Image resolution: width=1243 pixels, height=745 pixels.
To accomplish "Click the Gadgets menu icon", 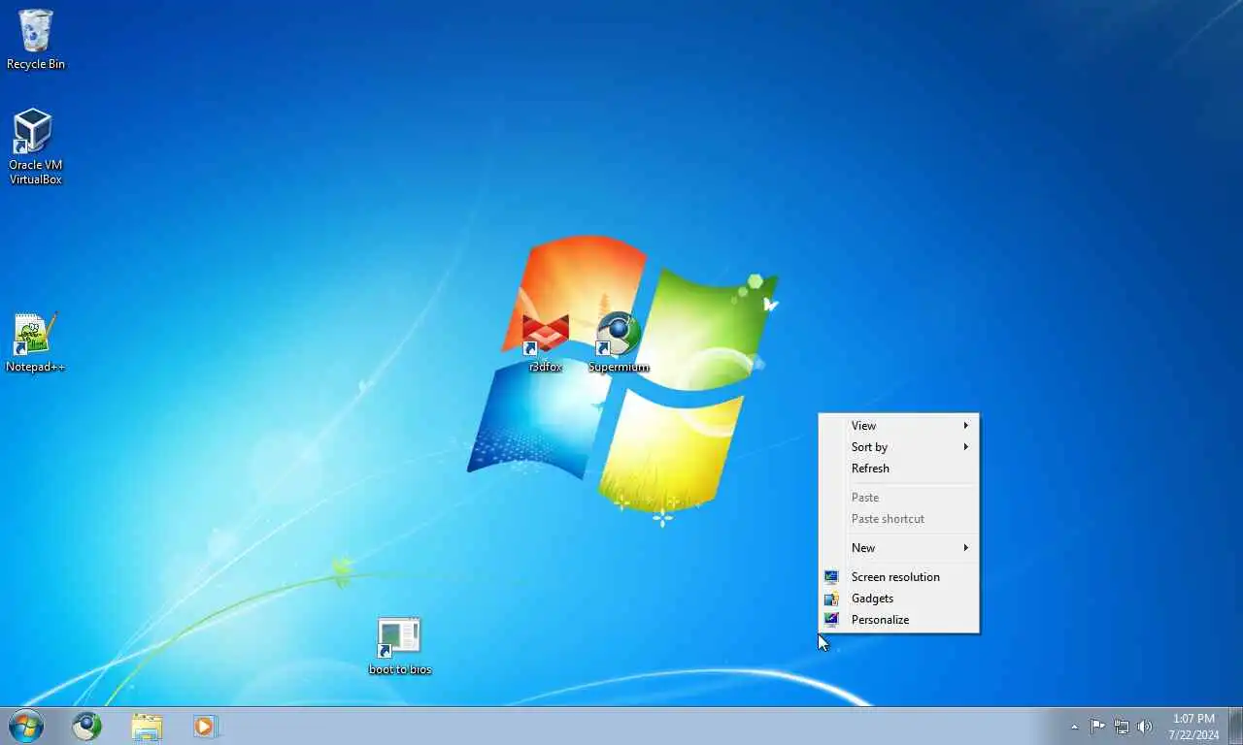I will click(x=831, y=599).
